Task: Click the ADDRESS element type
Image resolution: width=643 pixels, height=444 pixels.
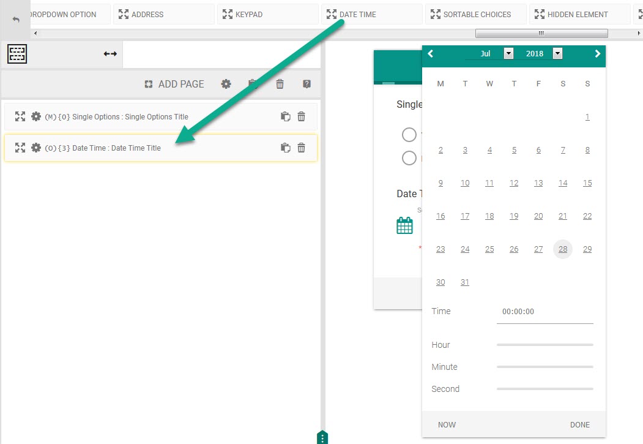Action: (x=163, y=14)
